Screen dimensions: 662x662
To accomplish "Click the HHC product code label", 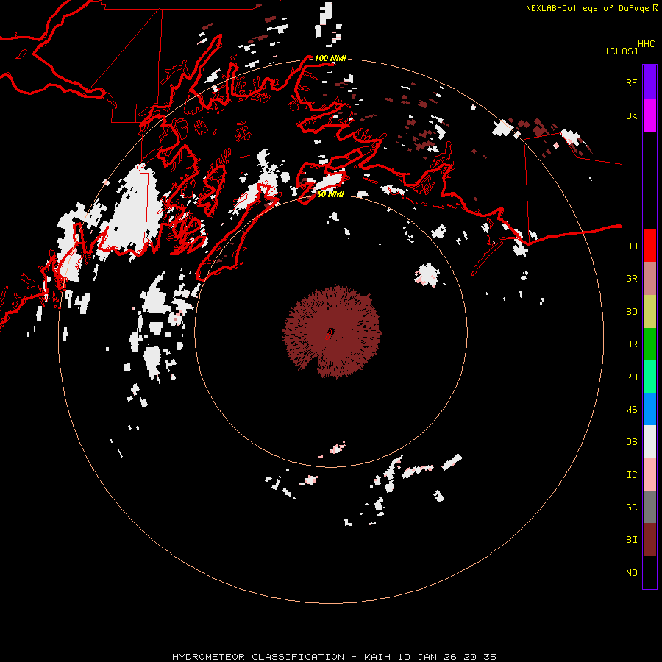I will (x=647, y=44).
